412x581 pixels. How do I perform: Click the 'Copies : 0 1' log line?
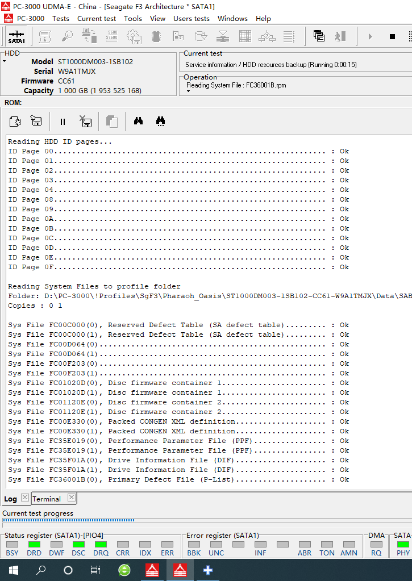tap(35, 306)
